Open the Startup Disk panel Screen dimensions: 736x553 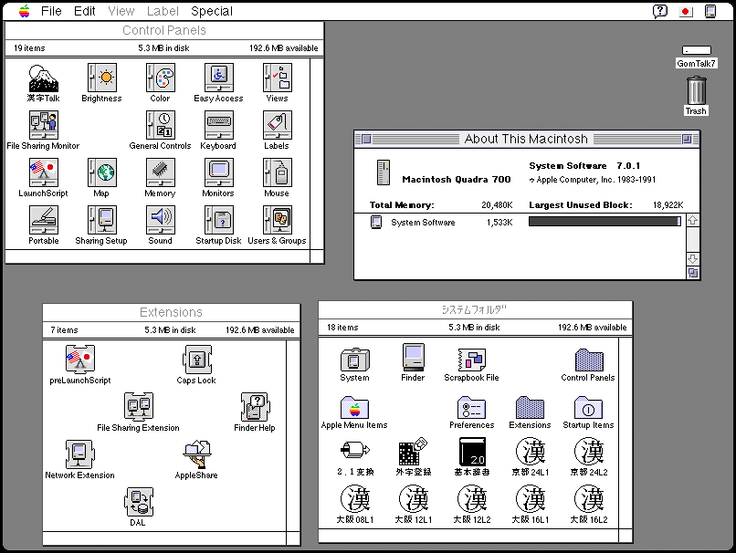(219, 220)
